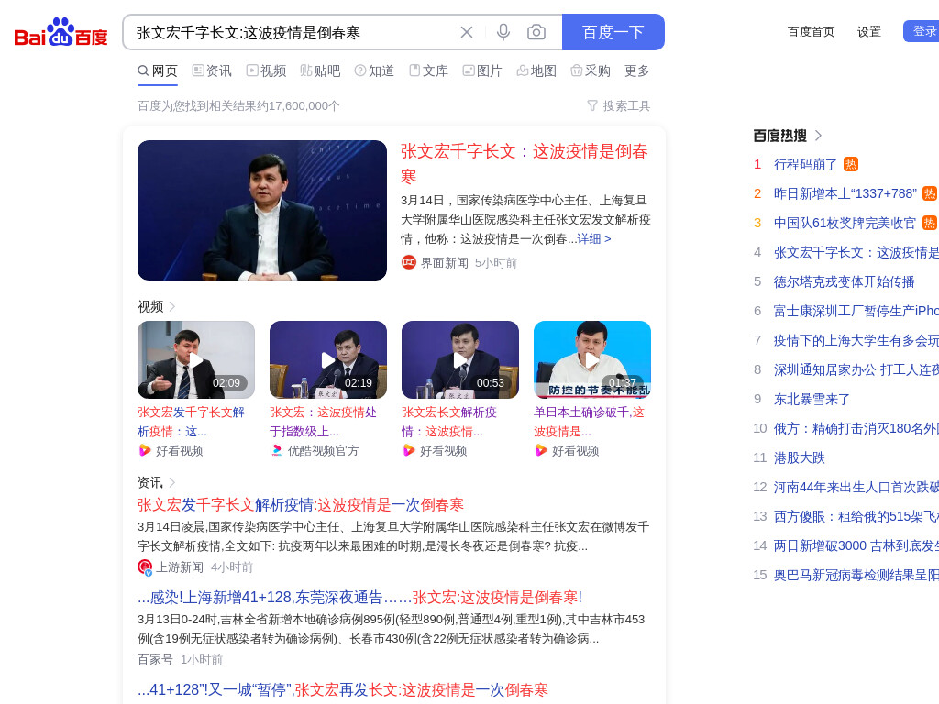Click 好看视频 icon under third video
Image resolution: width=939 pixels, height=704 pixels.
(x=408, y=450)
